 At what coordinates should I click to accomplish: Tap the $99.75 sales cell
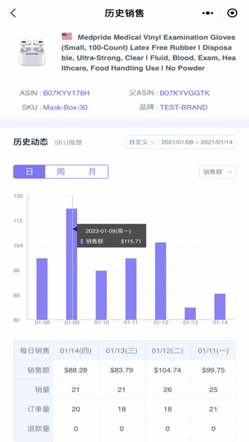[213, 370]
